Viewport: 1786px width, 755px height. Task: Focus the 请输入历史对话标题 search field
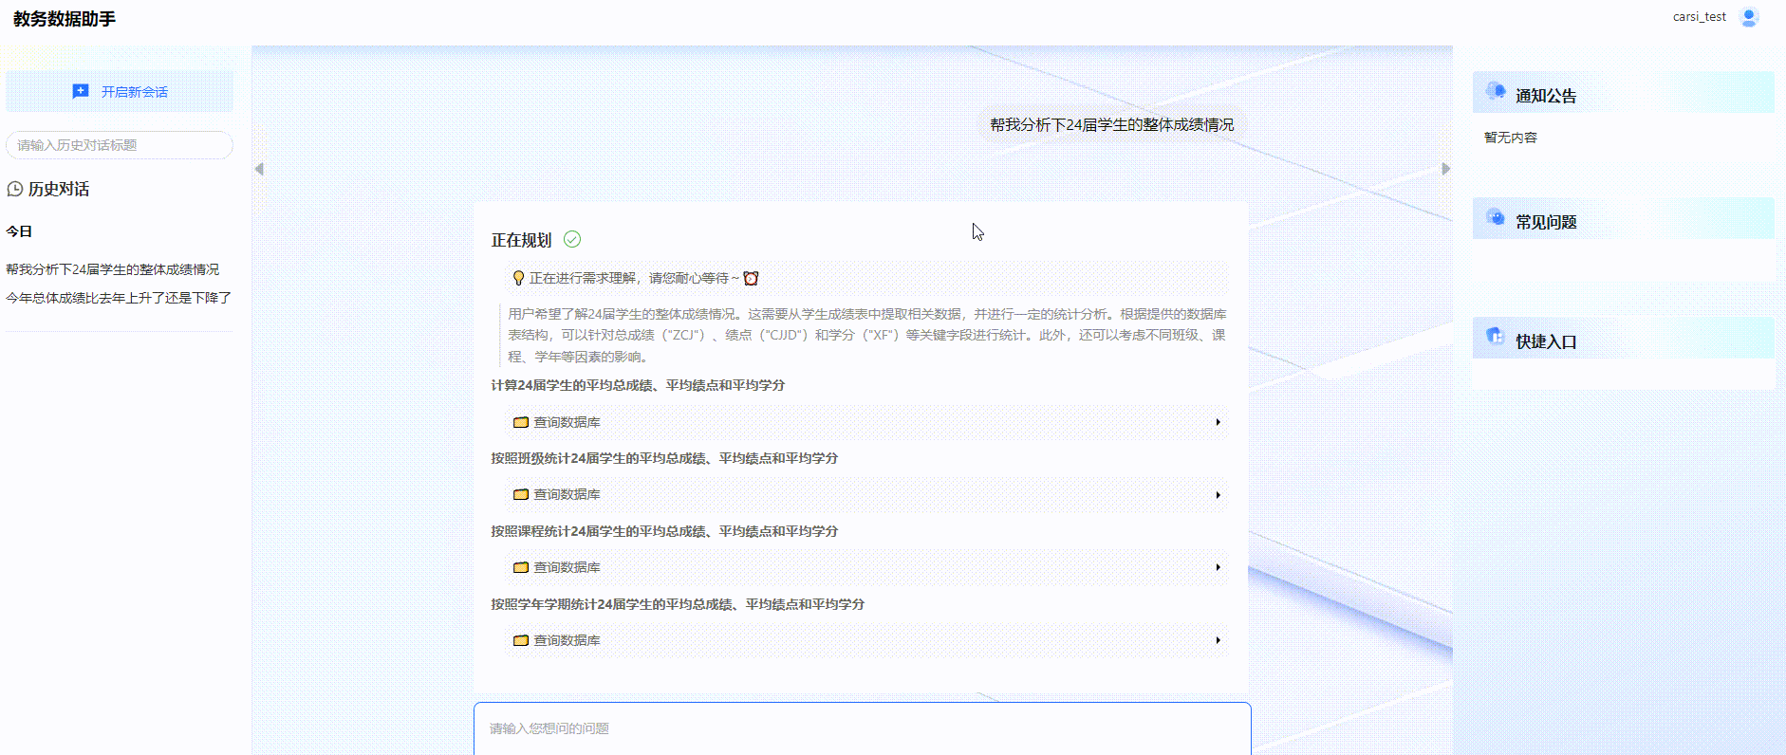point(120,145)
